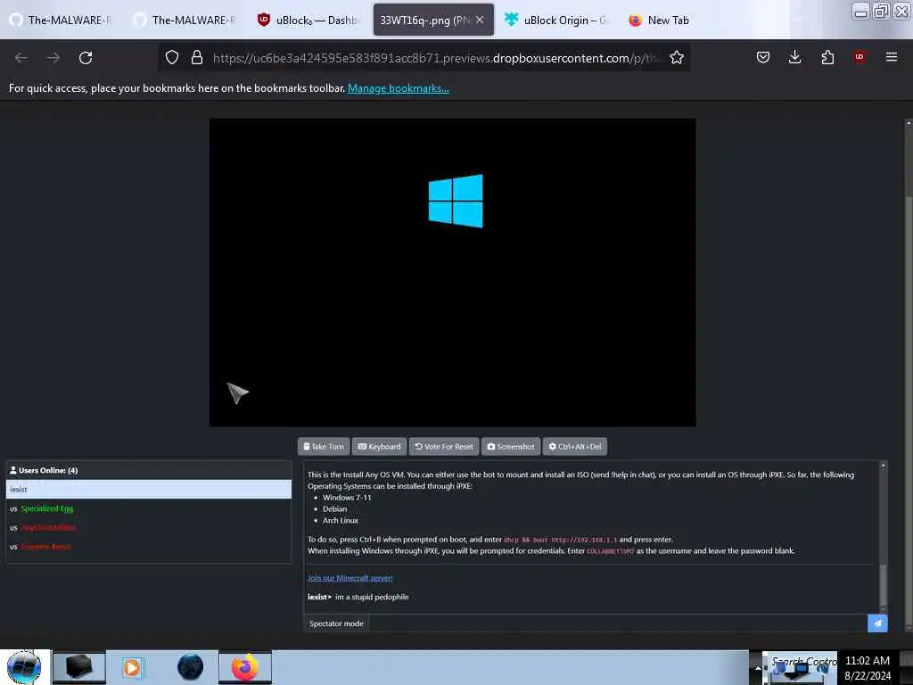The width and height of the screenshot is (913, 685).
Task: View site security padlock info
Action: click(197, 57)
